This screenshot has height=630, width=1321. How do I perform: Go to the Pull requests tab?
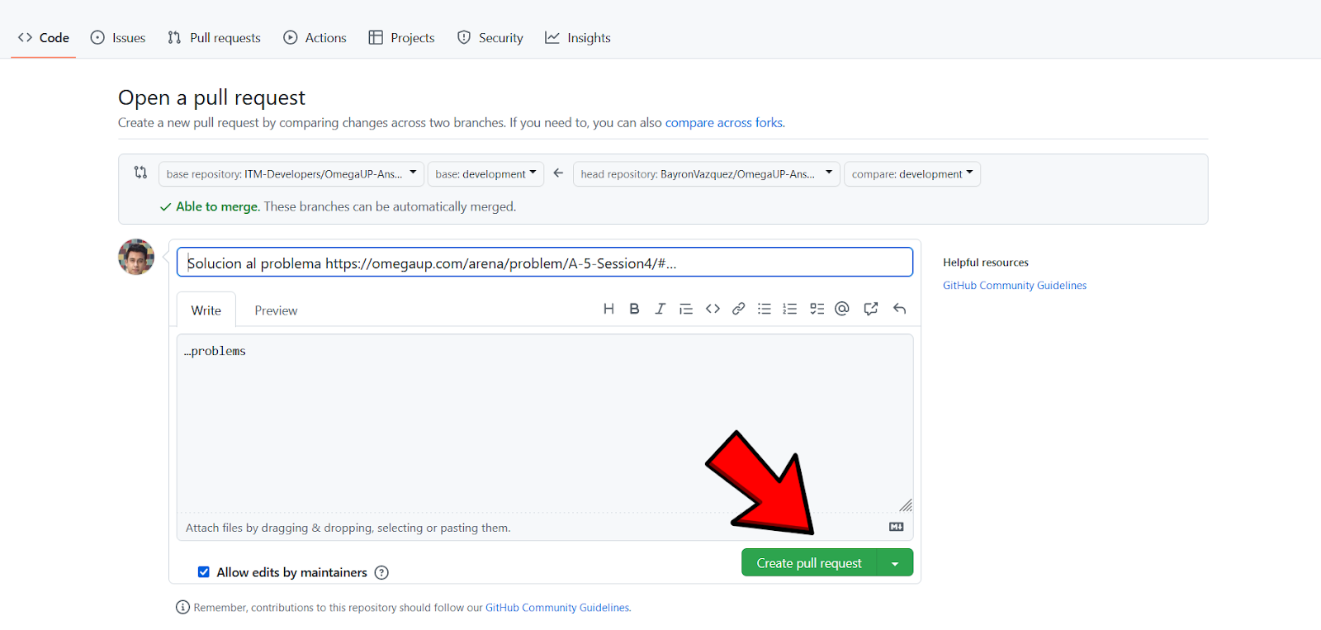point(214,38)
